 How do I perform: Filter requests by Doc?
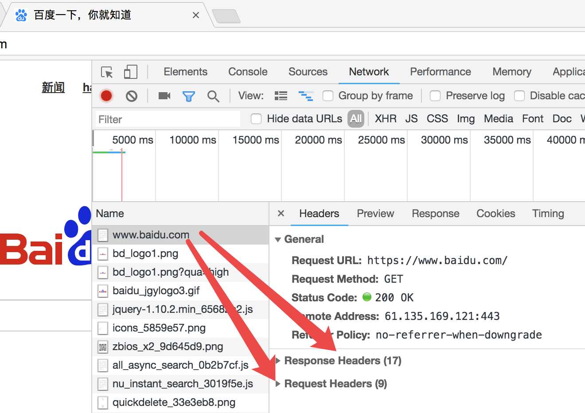point(562,119)
